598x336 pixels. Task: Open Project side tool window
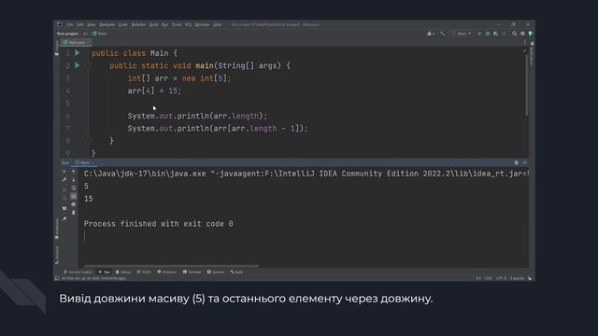[57, 48]
